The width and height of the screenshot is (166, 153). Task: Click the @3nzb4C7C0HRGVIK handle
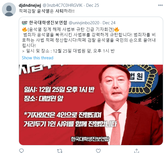62,5
